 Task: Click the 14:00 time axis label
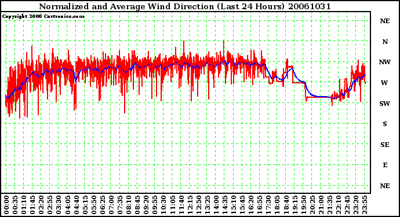click(x=216, y=205)
